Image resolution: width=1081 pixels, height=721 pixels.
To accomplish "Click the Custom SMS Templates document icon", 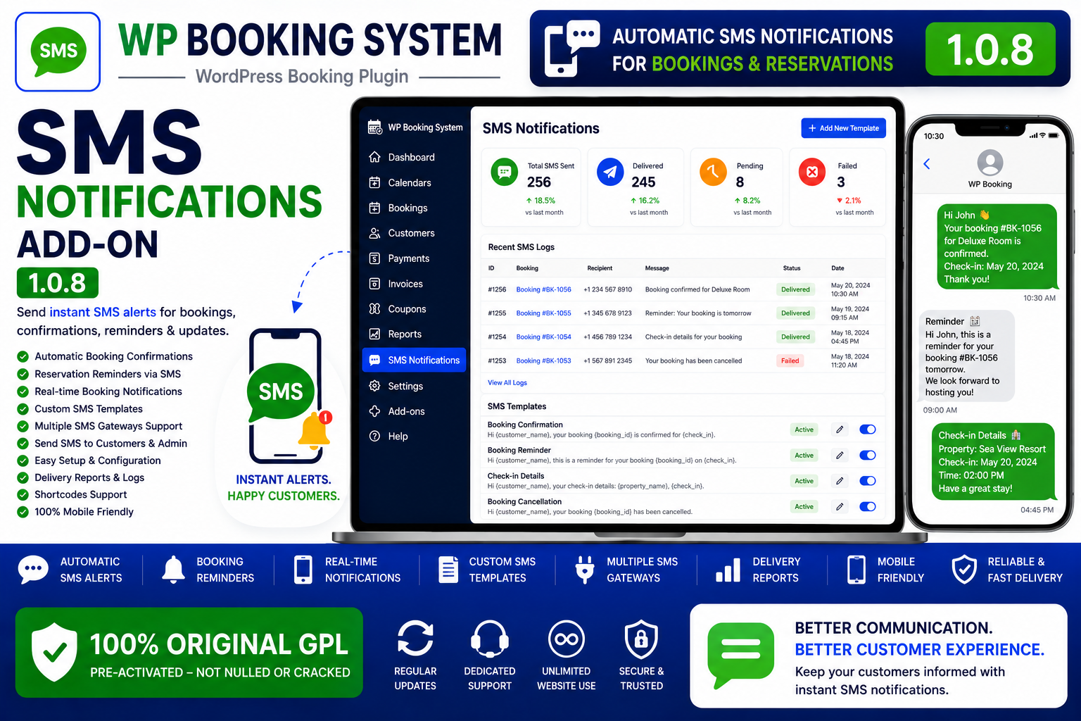I will (x=448, y=570).
